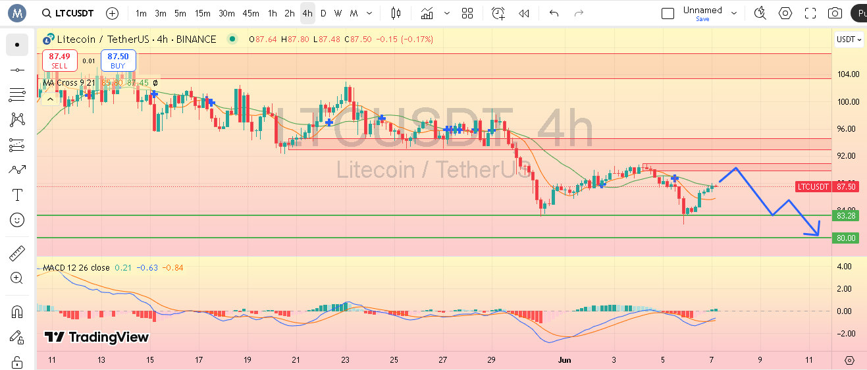Add symbol to compare with plus icon
Image resolution: width=867 pixels, height=370 pixels.
[x=113, y=13]
